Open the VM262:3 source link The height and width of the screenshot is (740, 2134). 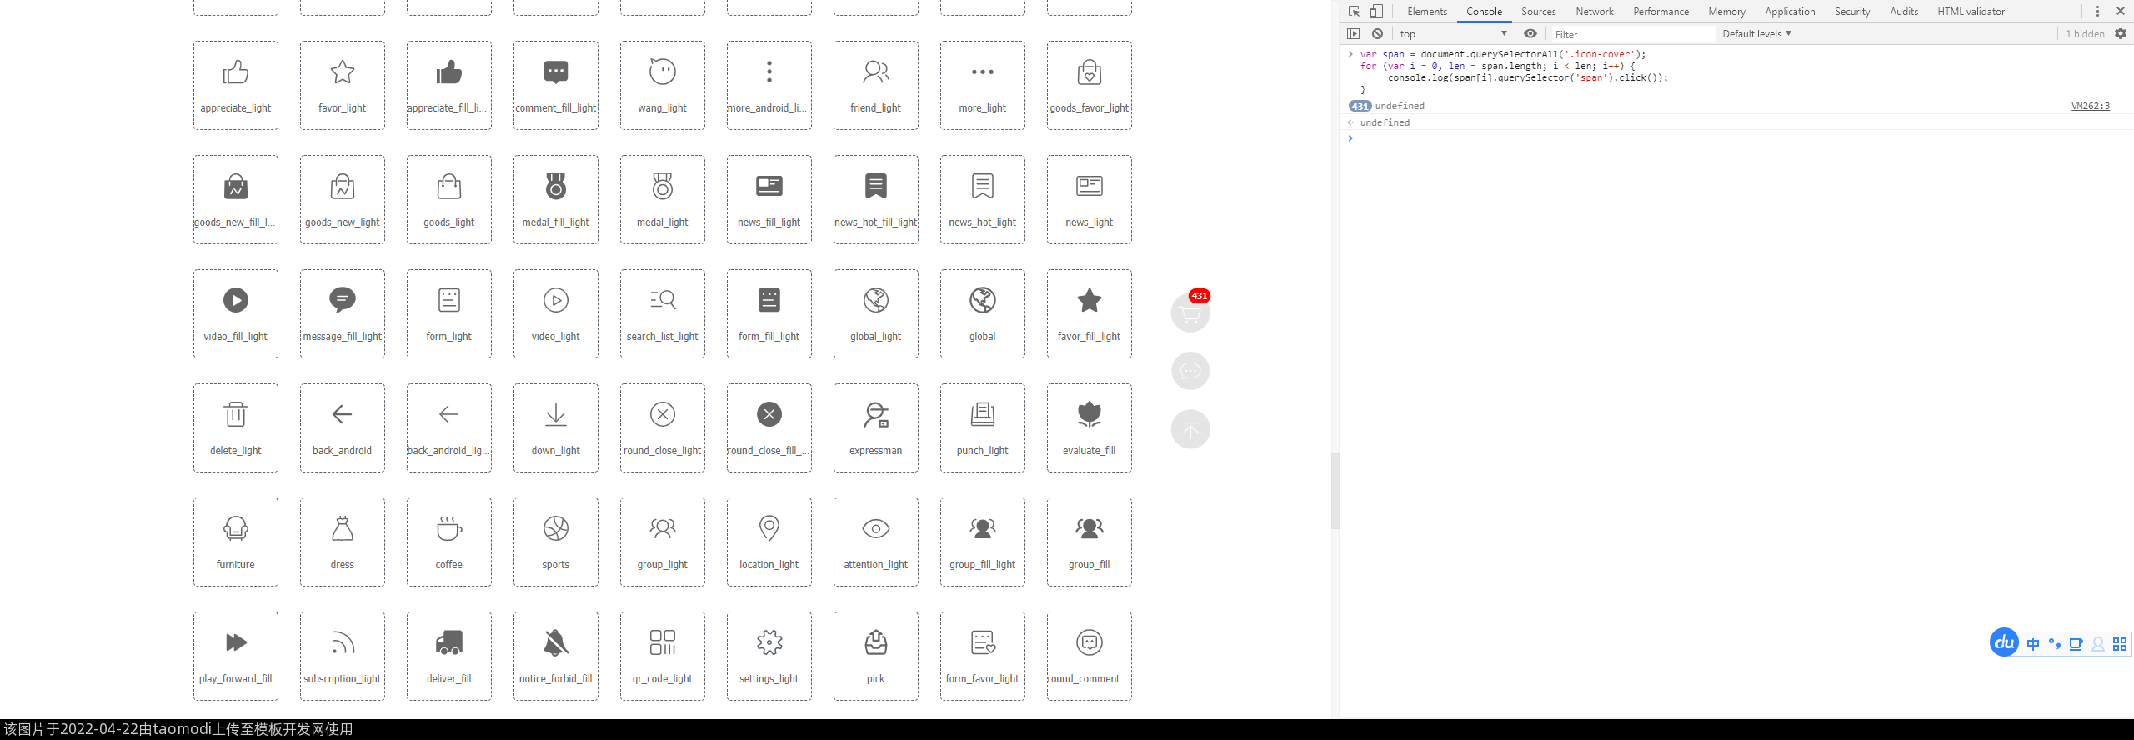[x=2090, y=106]
